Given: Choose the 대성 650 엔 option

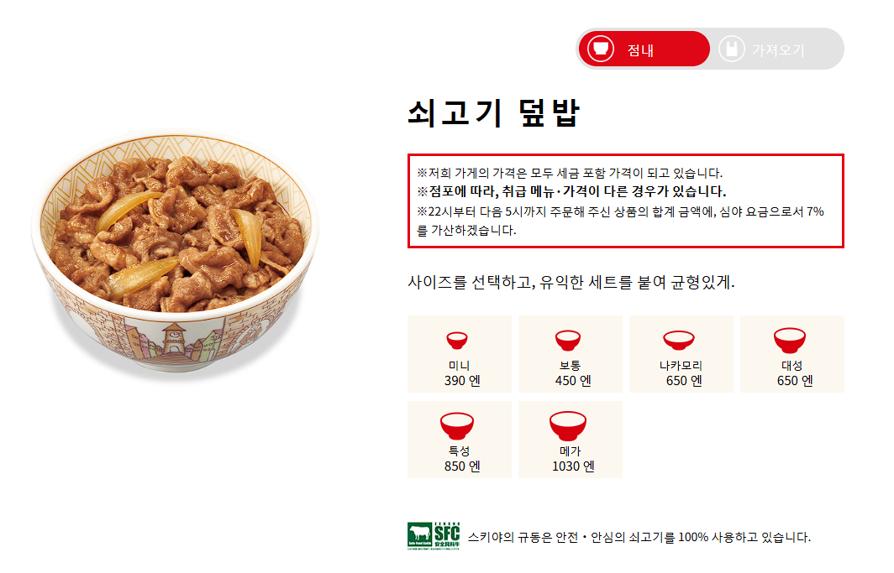Looking at the screenshot, I should (x=792, y=354).
